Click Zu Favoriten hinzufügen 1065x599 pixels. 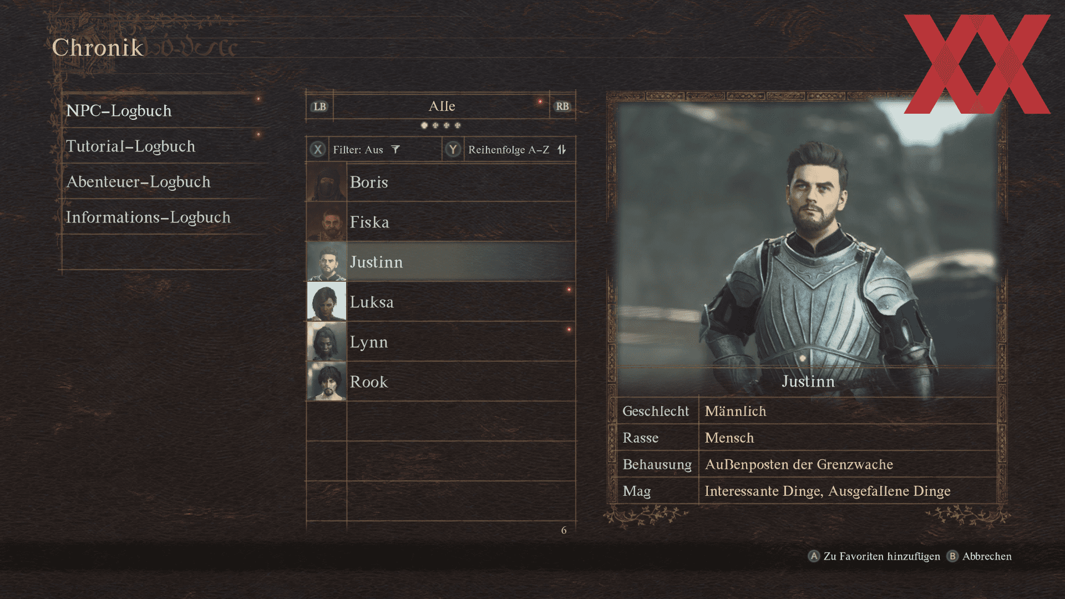pyautogui.click(x=882, y=556)
